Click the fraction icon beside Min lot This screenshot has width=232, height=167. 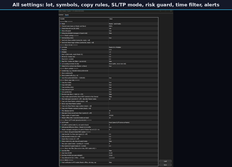pos(61,57)
